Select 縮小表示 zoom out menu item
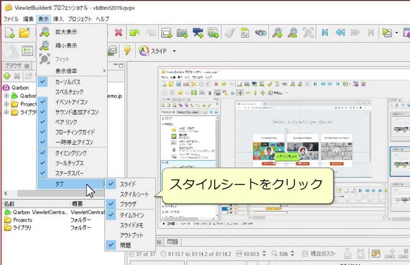The image size is (410, 265). click(x=72, y=46)
